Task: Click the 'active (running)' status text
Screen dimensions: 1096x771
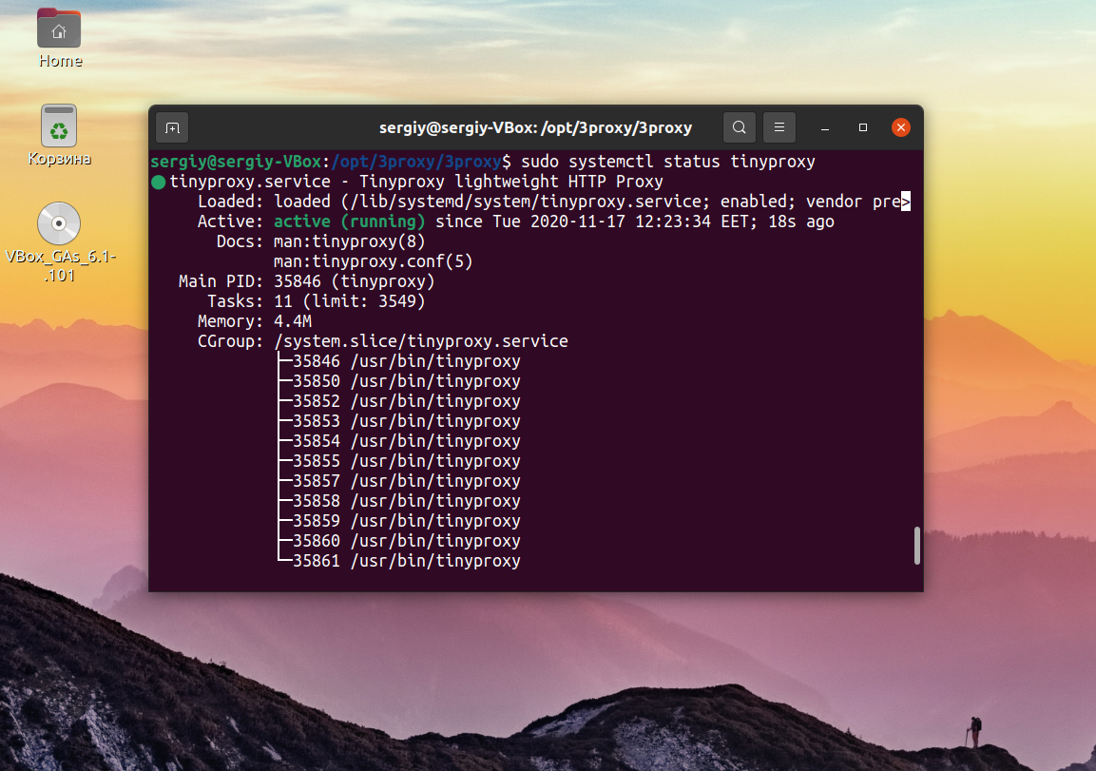Action: pos(349,222)
